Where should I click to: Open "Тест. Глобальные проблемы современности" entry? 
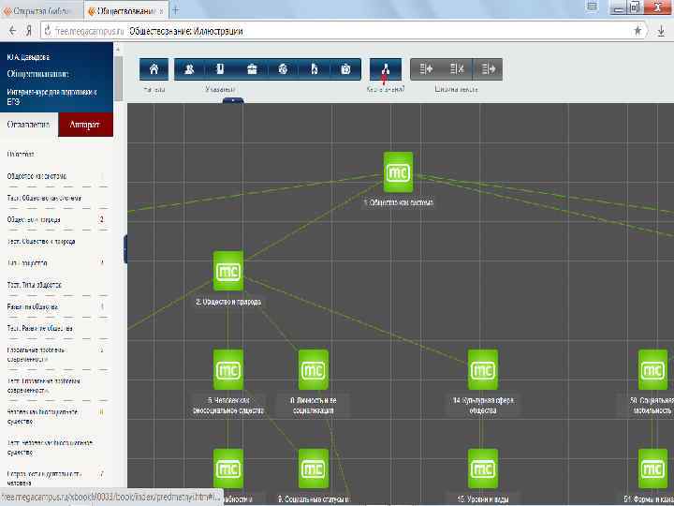click(x=44, y=385)
